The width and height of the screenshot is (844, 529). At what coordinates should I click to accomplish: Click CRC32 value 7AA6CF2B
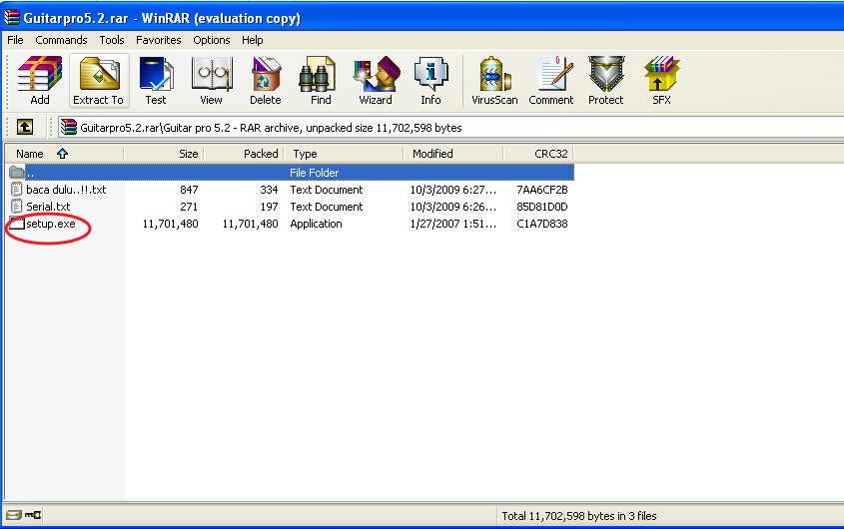coord(542,190)
